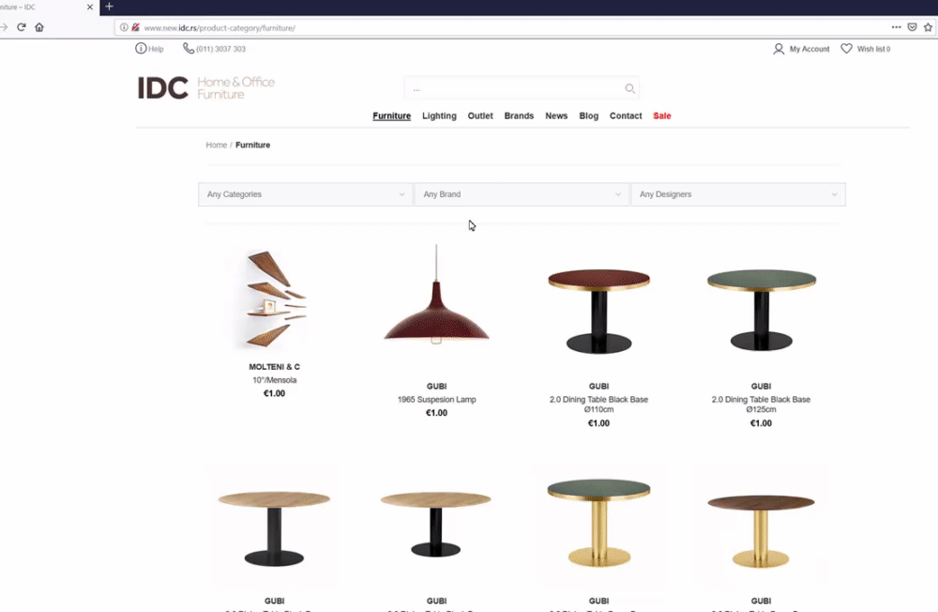Viewport: 938px width, 612px height.
Task: Open the red Sale menu item
Action: pos(662,116)
